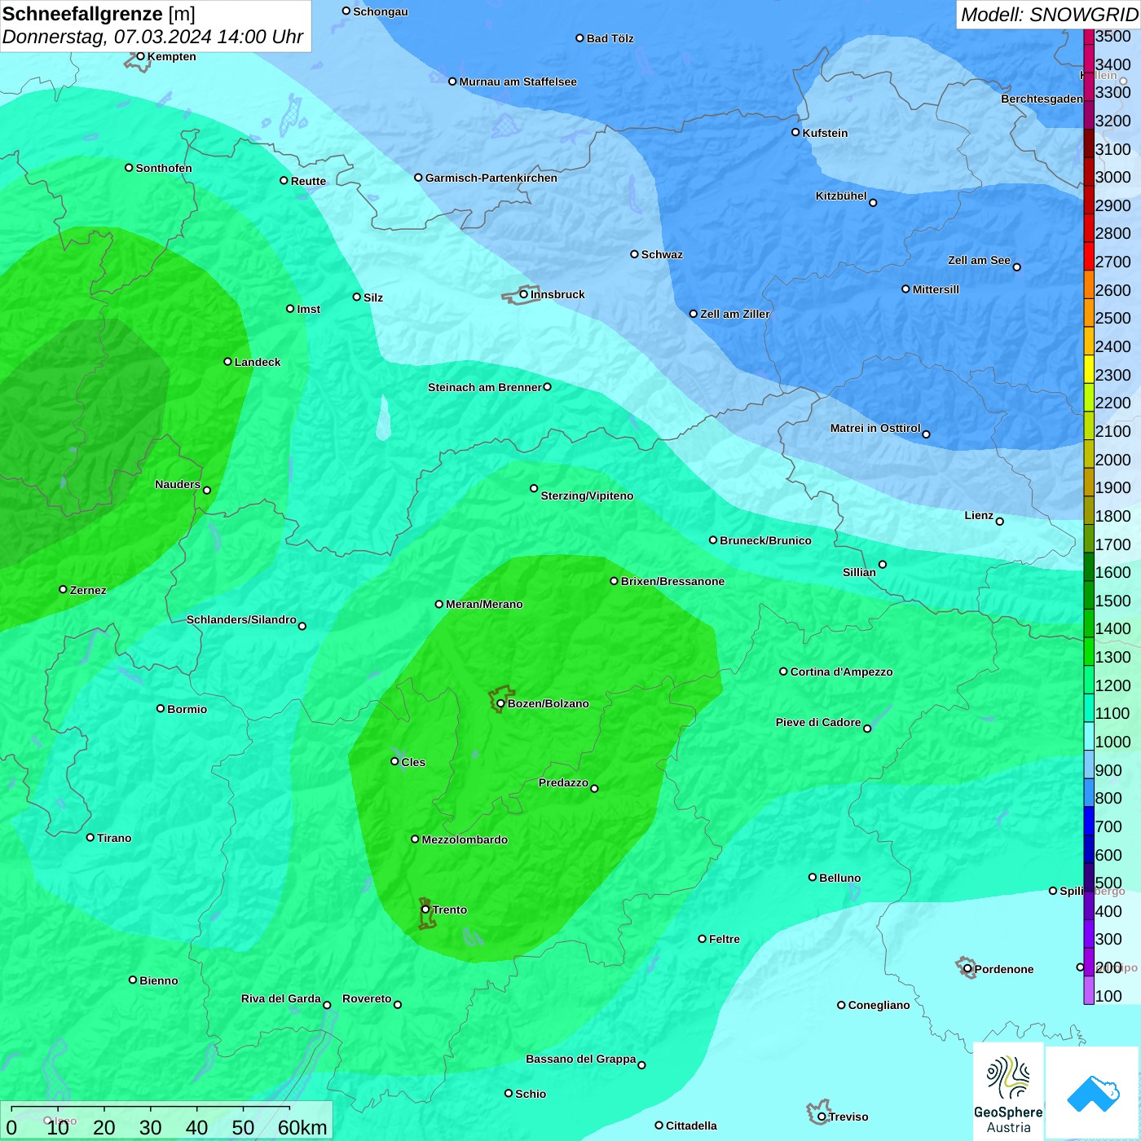Click the Murnau am Staffelsee label
Screen dimensions: 1141x1141
[518, 81]
